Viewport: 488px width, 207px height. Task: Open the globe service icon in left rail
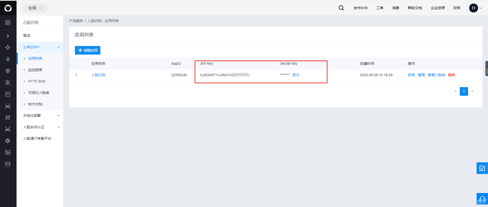coord(8,71)
